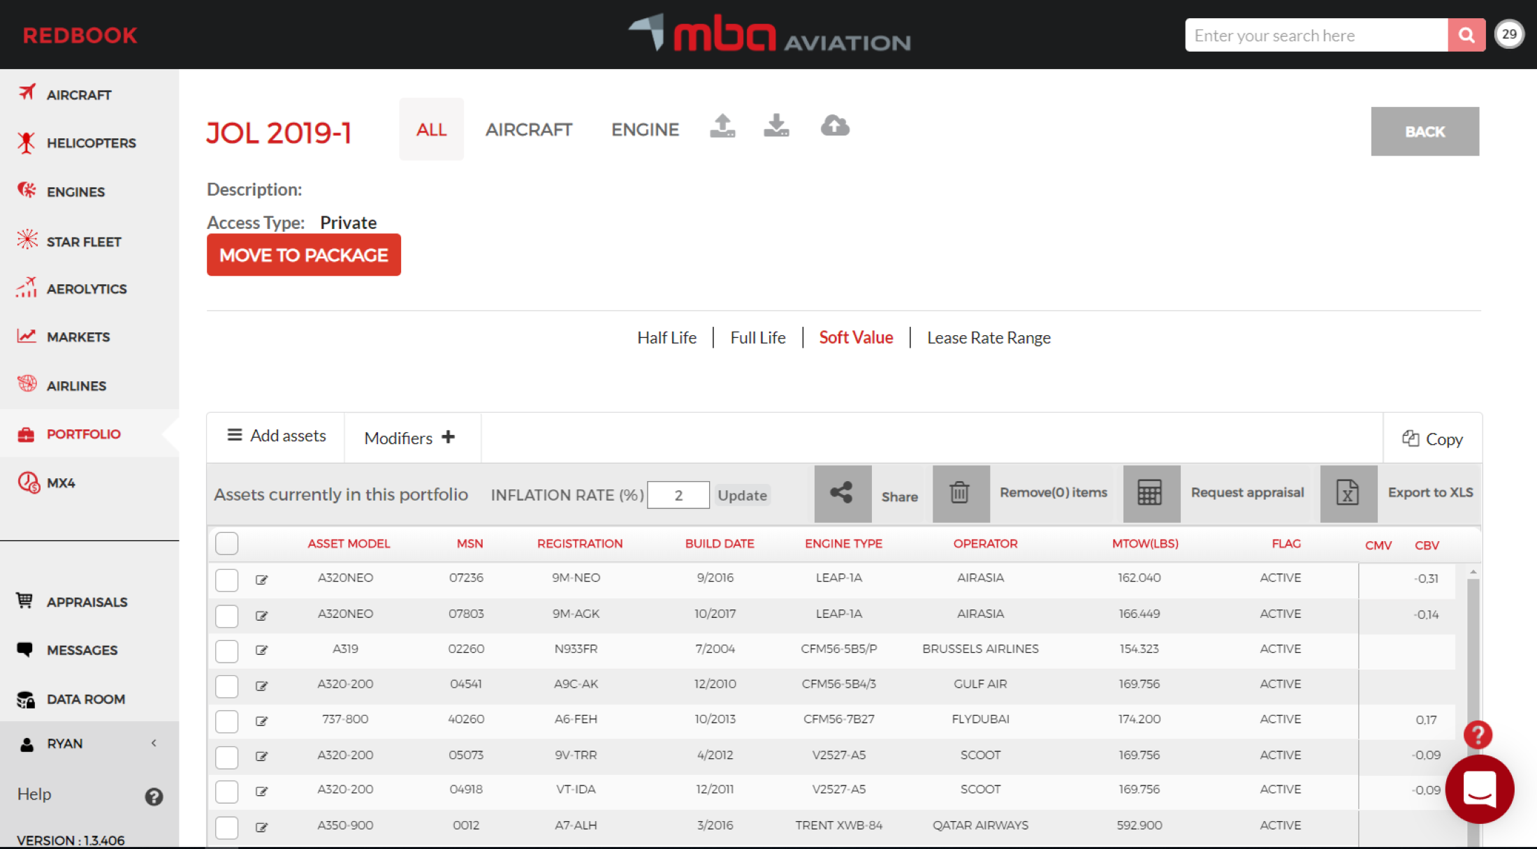Check the A350-900 row checkbox
The height and width of the screenshot is (849, 1537).
[227, 827]
